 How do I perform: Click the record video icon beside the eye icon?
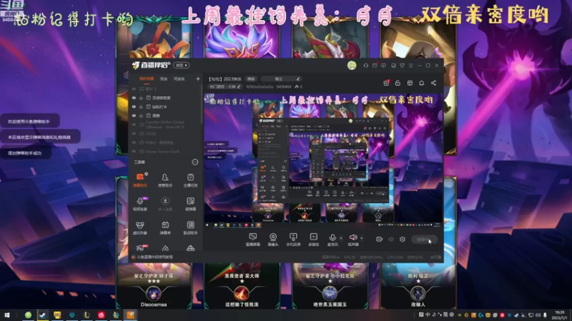(380, 239)
